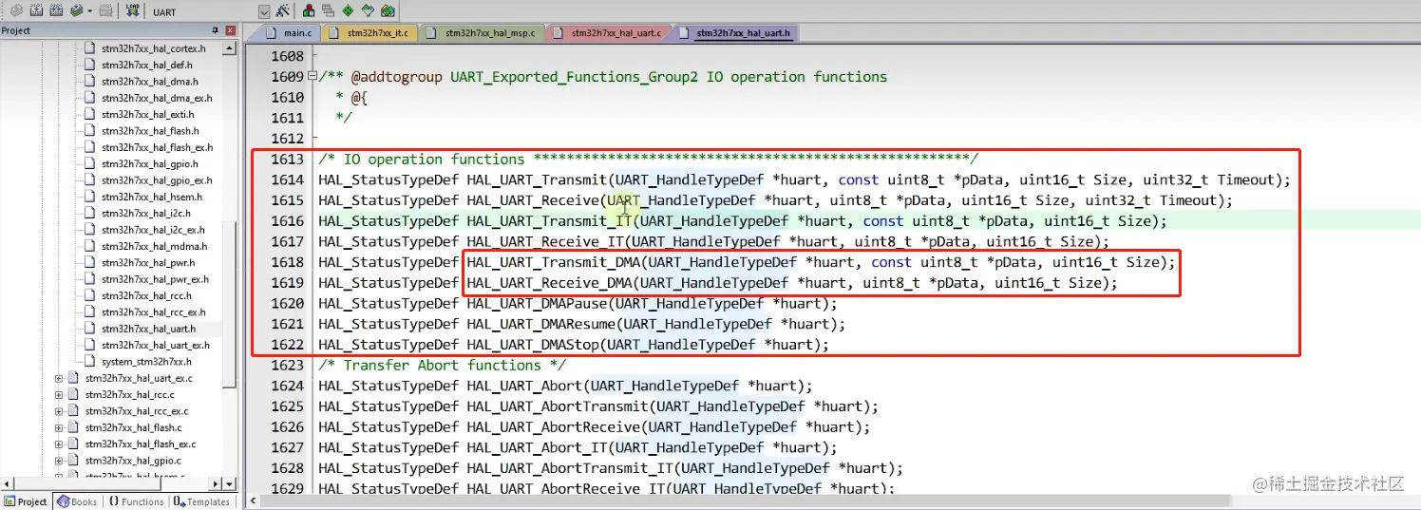Viewport: 1421px width, 510px height.
Task: Expand stm32h7xx_hal_uart_ex.c tree node
Action: click(58, 378)
